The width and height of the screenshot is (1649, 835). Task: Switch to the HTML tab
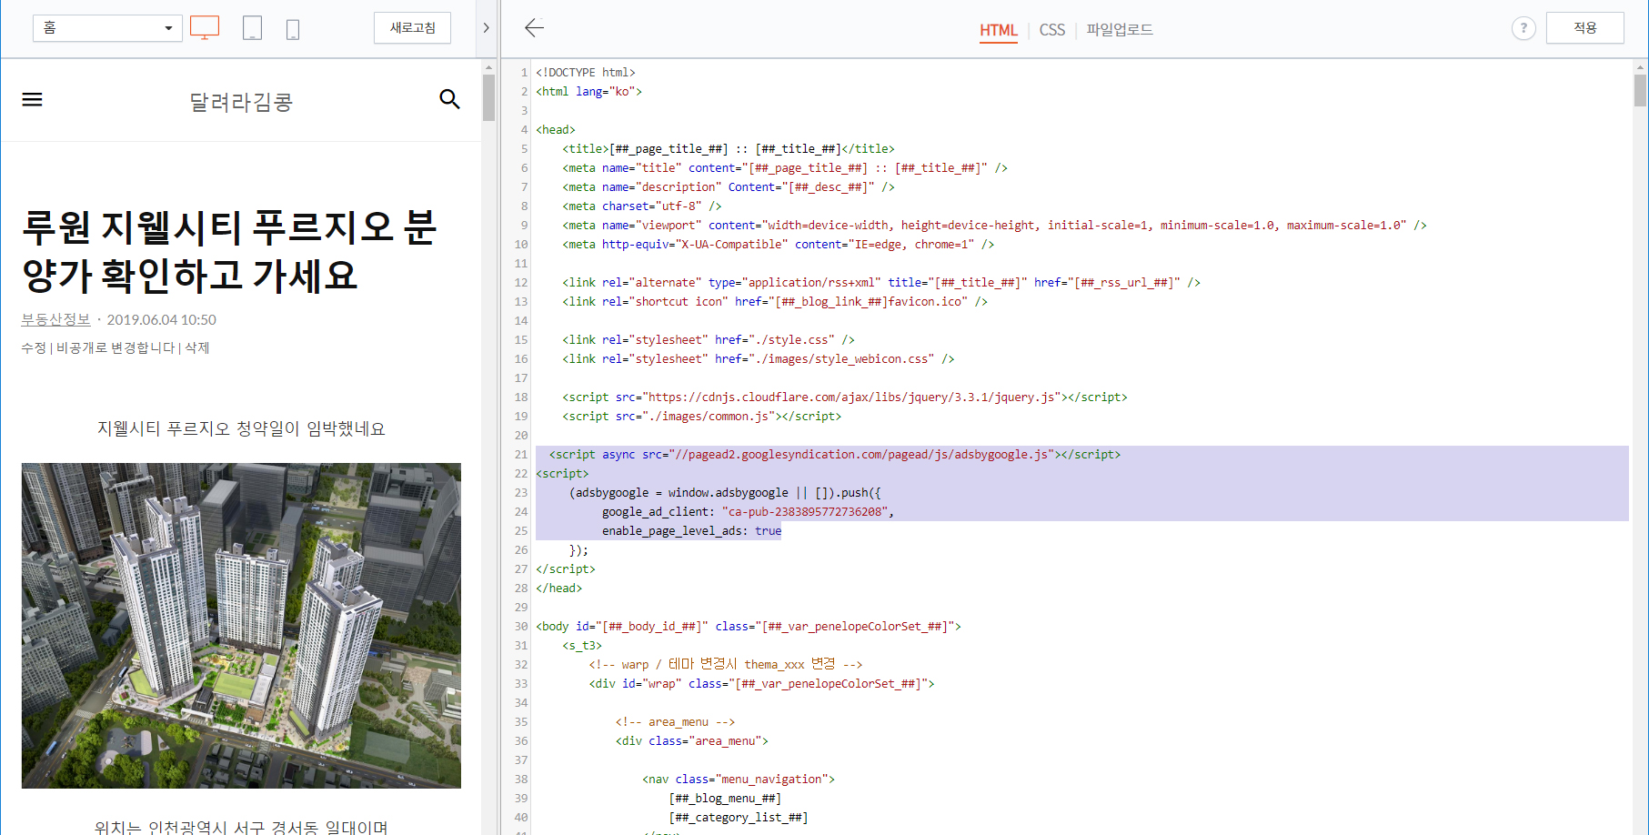tap(998, 30)
